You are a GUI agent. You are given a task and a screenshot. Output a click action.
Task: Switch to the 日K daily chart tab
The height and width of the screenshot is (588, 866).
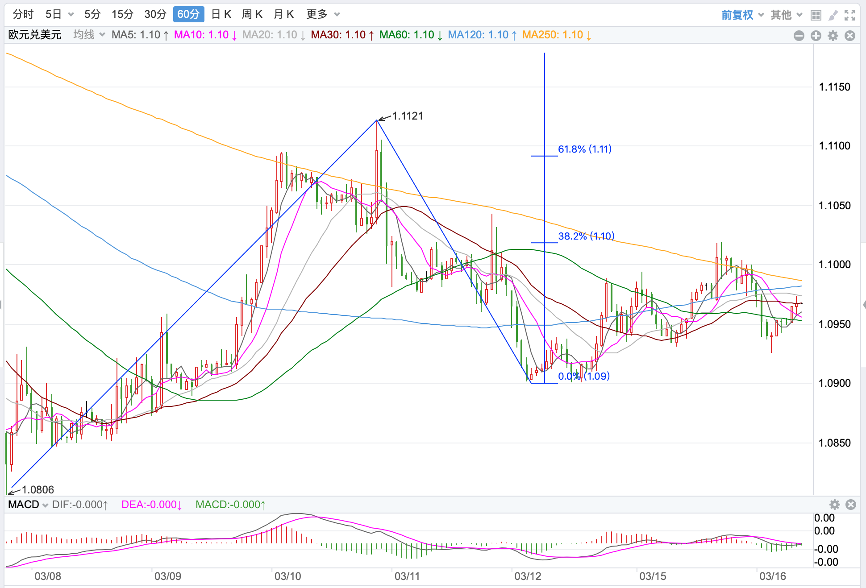(221, 14)
